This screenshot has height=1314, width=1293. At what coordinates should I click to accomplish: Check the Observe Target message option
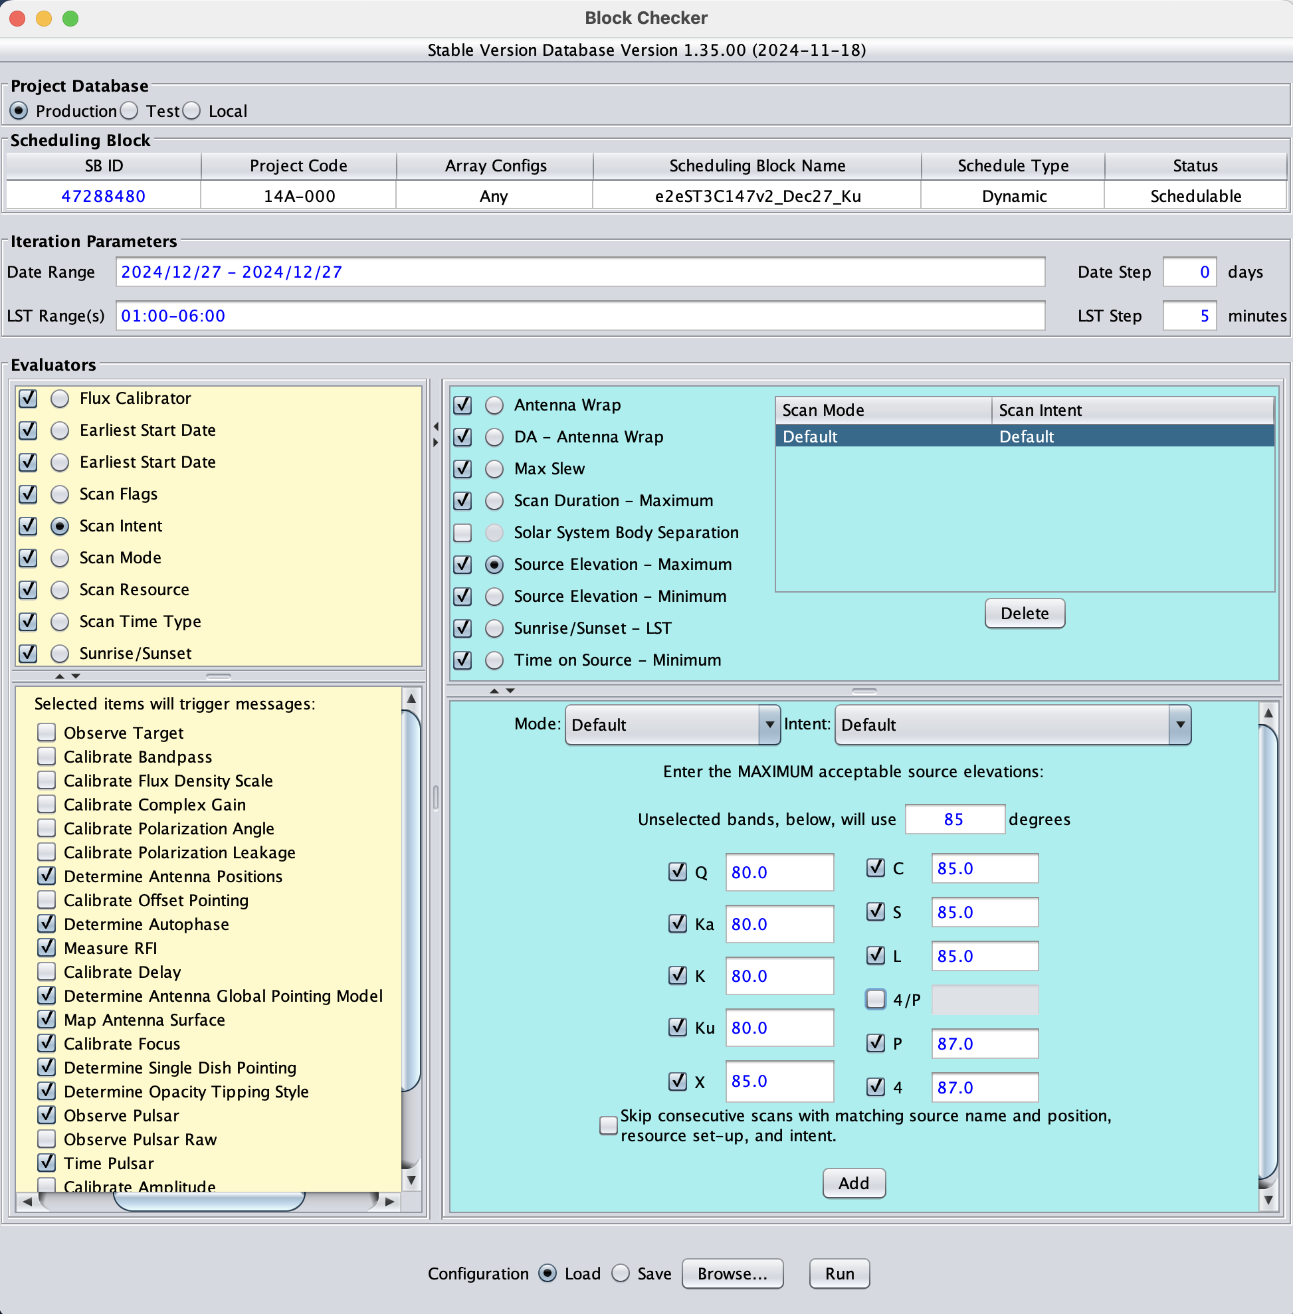47,733
